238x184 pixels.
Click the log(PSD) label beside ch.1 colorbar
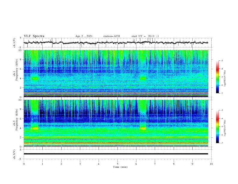[x=225, y=78]
